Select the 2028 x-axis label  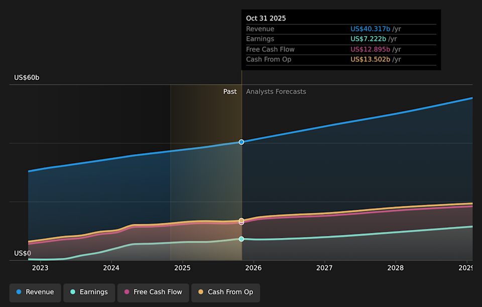point(396,268)
